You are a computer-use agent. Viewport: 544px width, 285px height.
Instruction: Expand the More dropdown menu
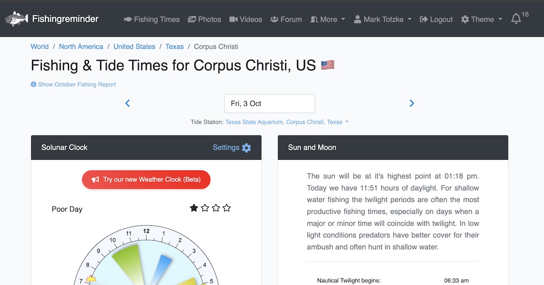click(328, 19)
